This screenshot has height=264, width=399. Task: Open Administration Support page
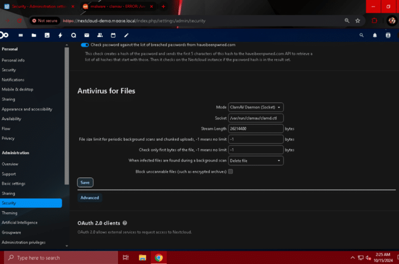(x=9, y=174)
